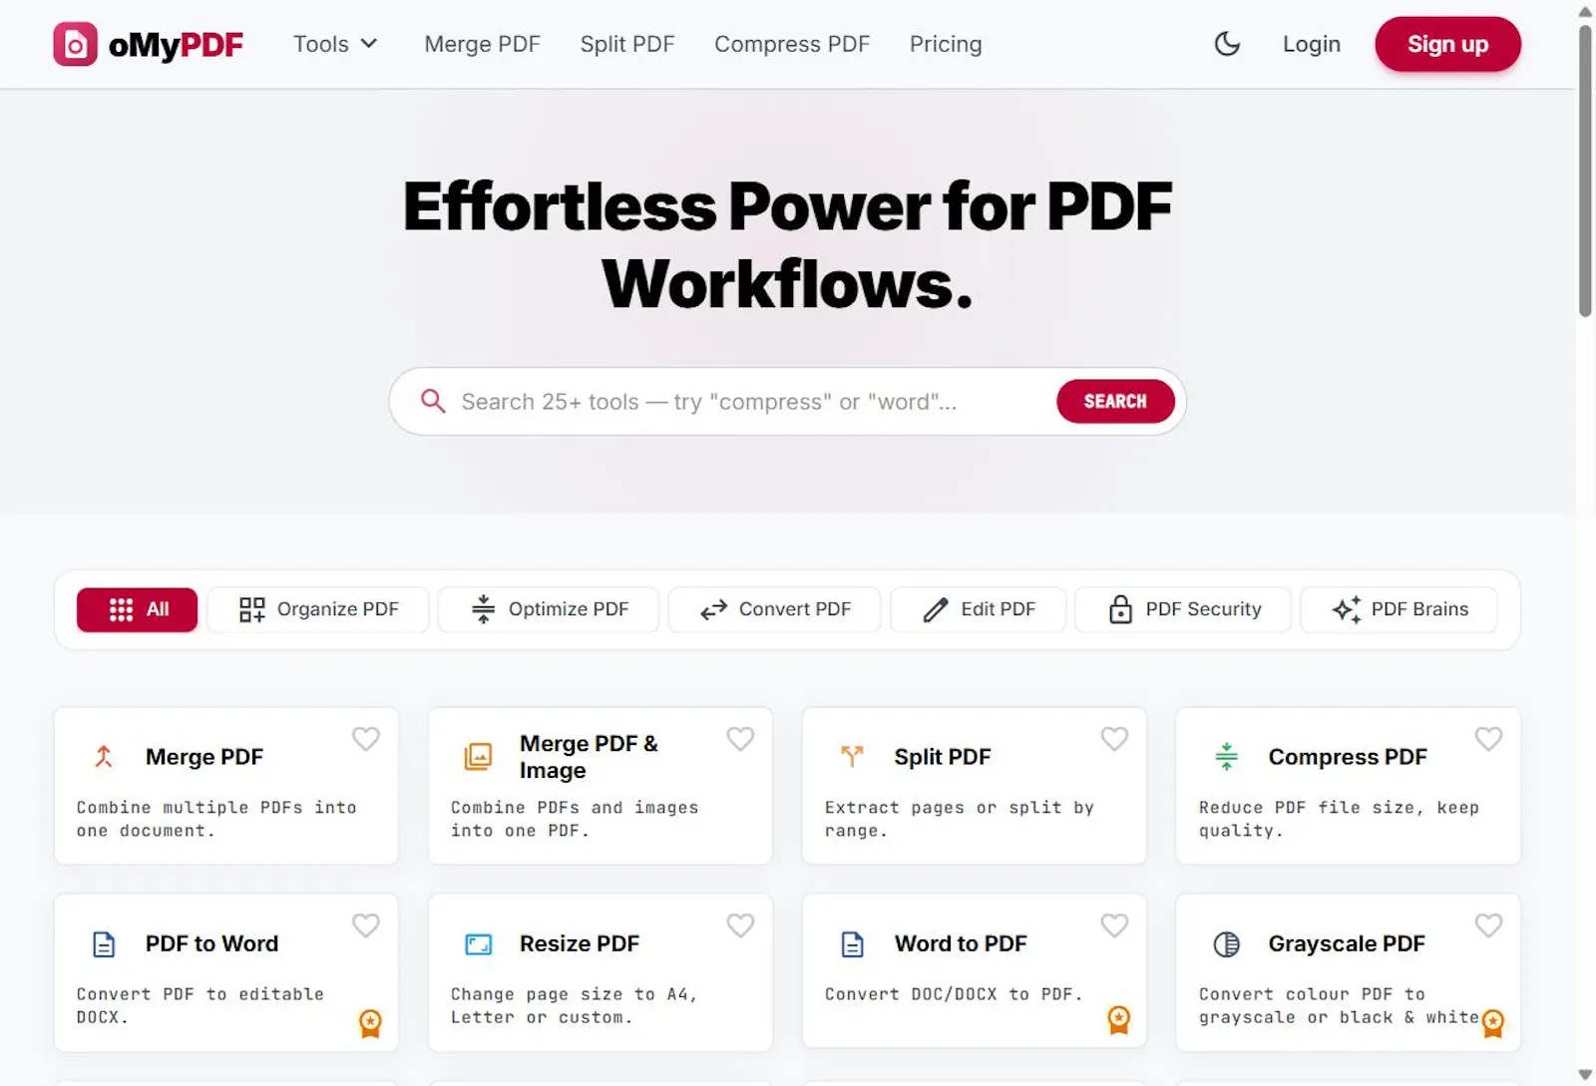Click "Convert DOC/DOCX to PDF." text

[954, 994]
